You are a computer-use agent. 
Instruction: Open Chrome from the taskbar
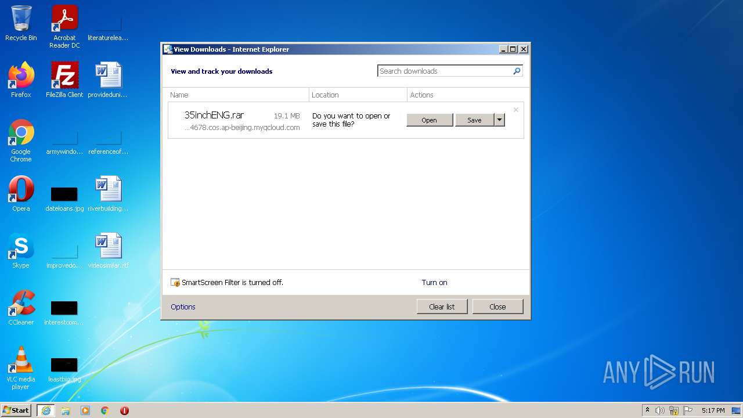click(x=105, y=410)
